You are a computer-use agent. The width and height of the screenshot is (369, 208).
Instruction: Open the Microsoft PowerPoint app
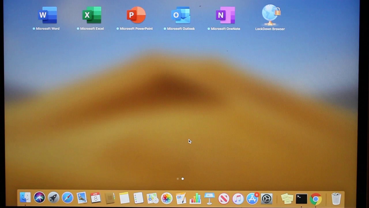point(136,15)
